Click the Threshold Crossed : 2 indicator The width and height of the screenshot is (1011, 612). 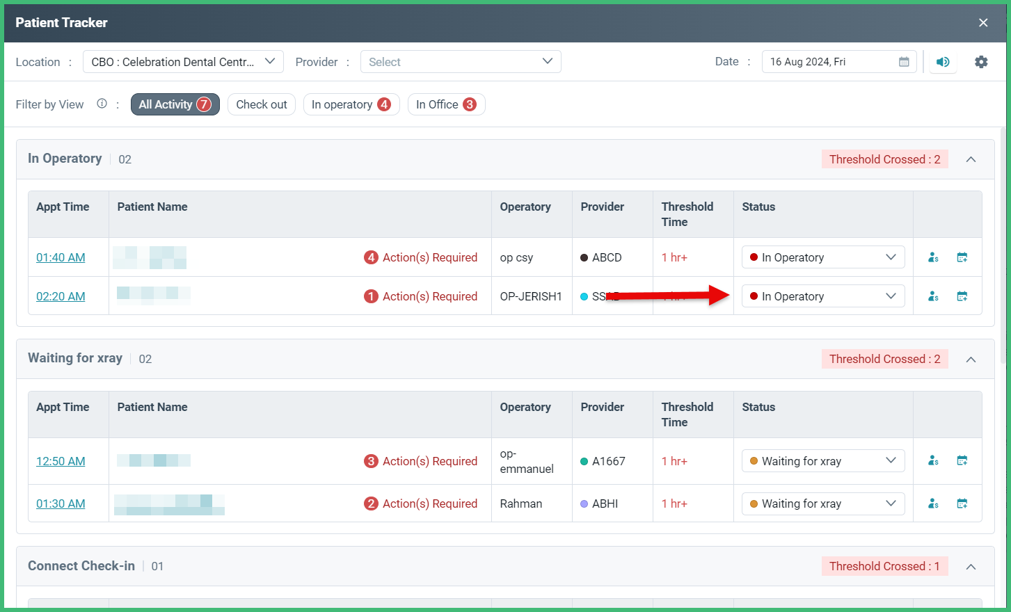pyautogui.click(x=884, y=159)
